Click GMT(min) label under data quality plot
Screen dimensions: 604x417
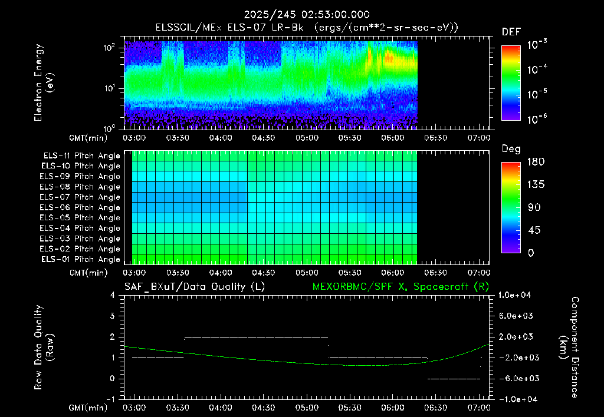click(88, 408)
